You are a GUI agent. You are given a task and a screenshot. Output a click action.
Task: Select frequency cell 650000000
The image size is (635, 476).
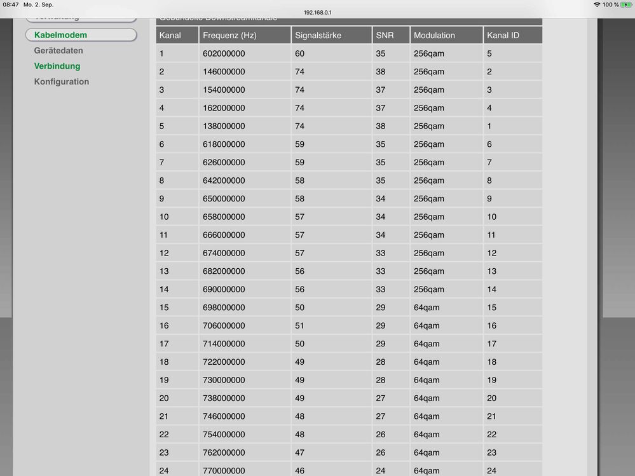245,199
